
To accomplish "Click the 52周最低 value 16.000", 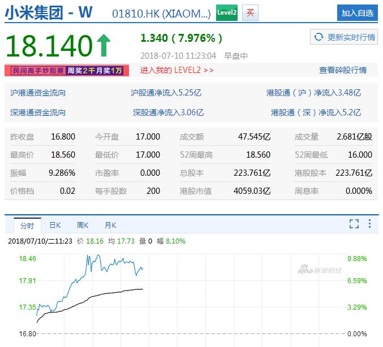I will [x=360, y=155].
